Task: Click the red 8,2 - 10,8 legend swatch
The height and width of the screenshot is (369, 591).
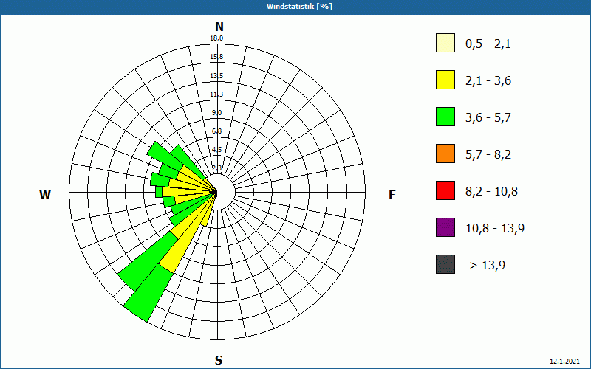Action: point(445,190)
